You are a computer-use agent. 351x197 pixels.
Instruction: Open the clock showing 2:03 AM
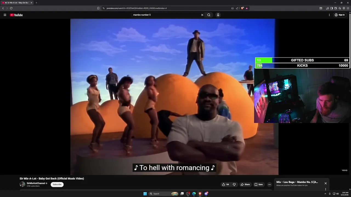pos(344,194)
